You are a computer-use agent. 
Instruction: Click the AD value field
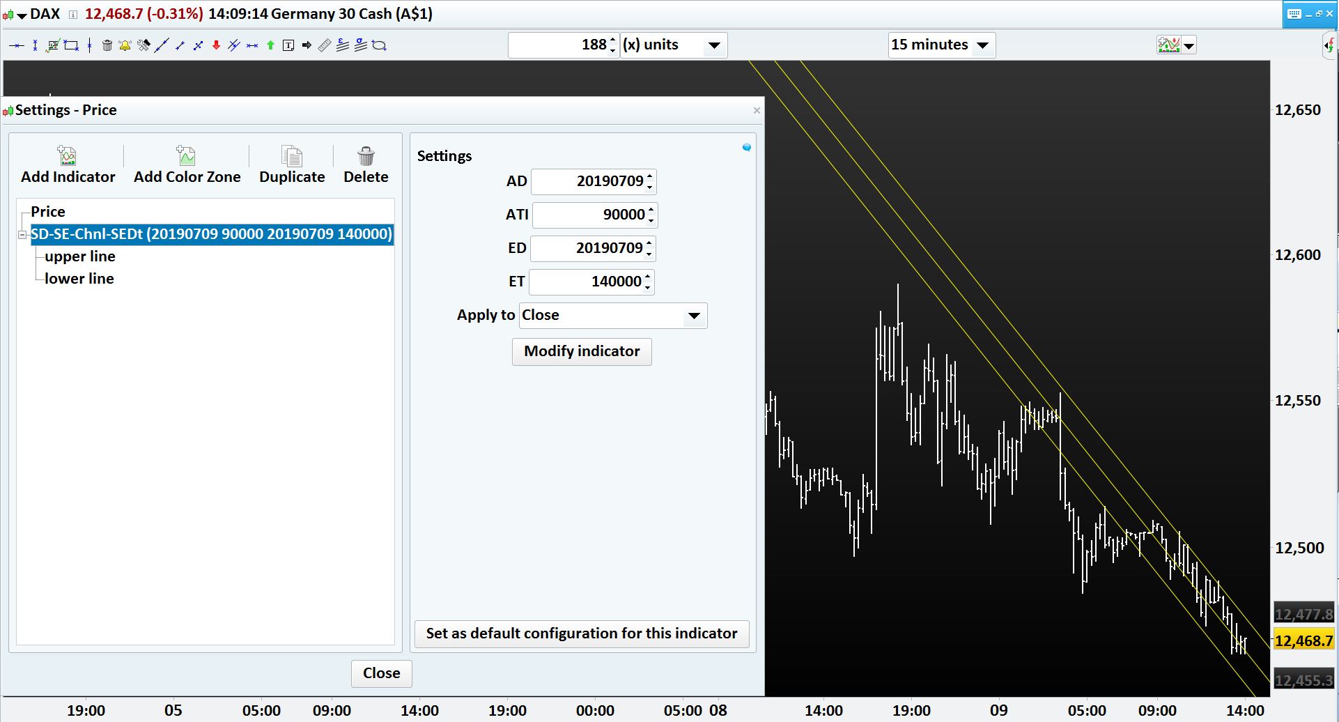[x=589, y=182]
